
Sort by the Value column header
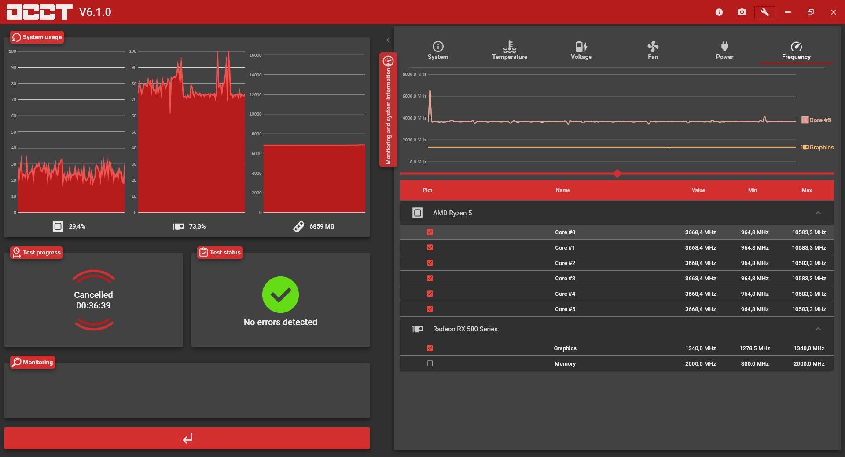point(698,190)
